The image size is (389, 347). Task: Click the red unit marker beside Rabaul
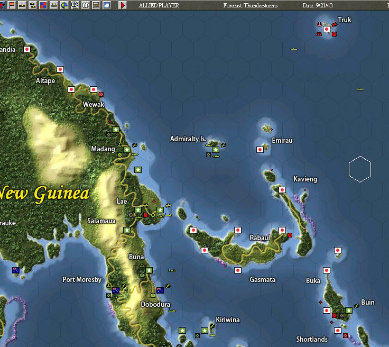290,235
